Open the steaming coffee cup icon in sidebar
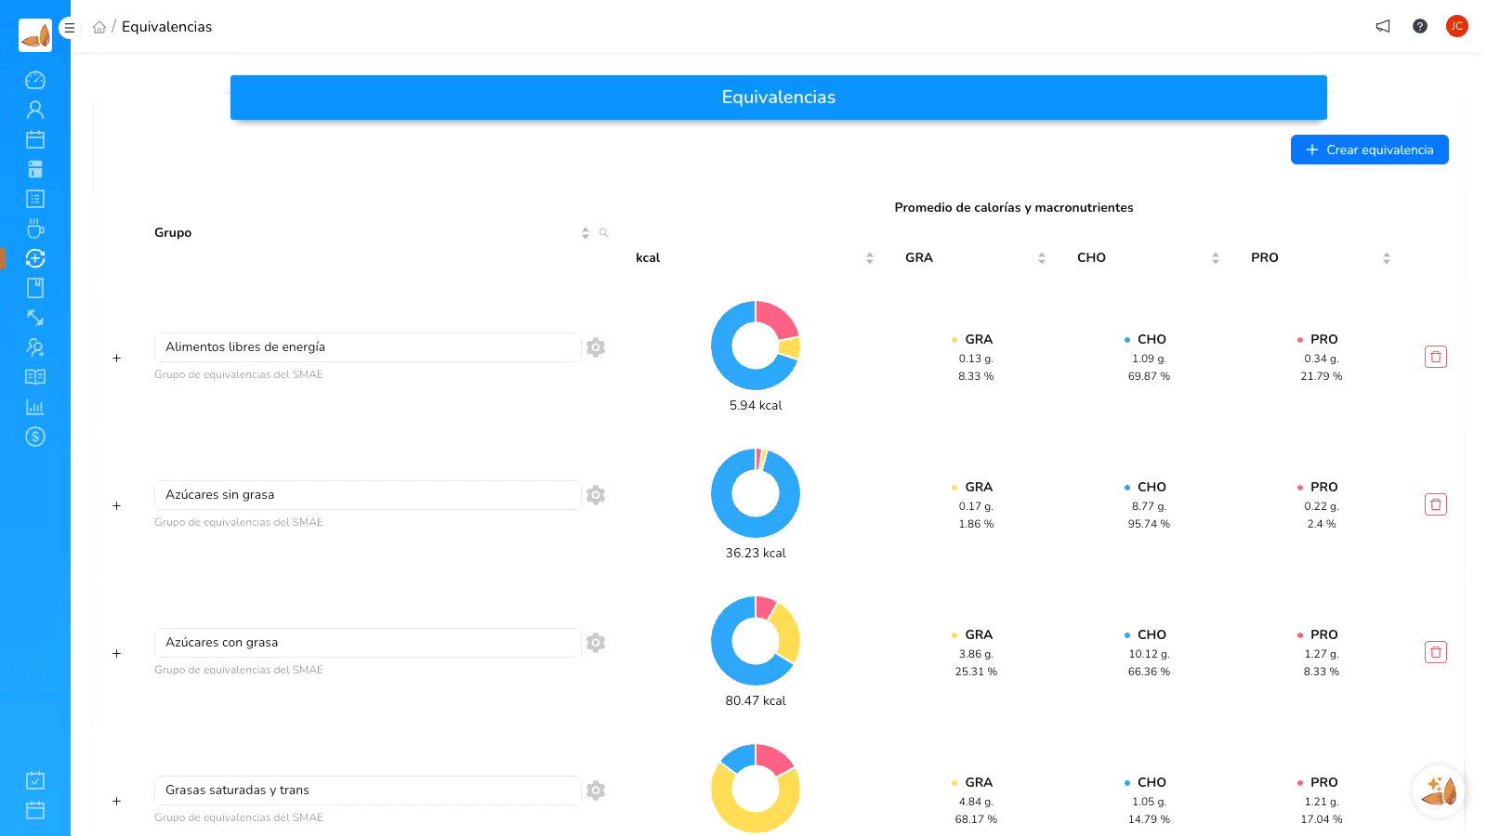The width and height of the screenshot is (1487, 836). (x=35, y=229)
